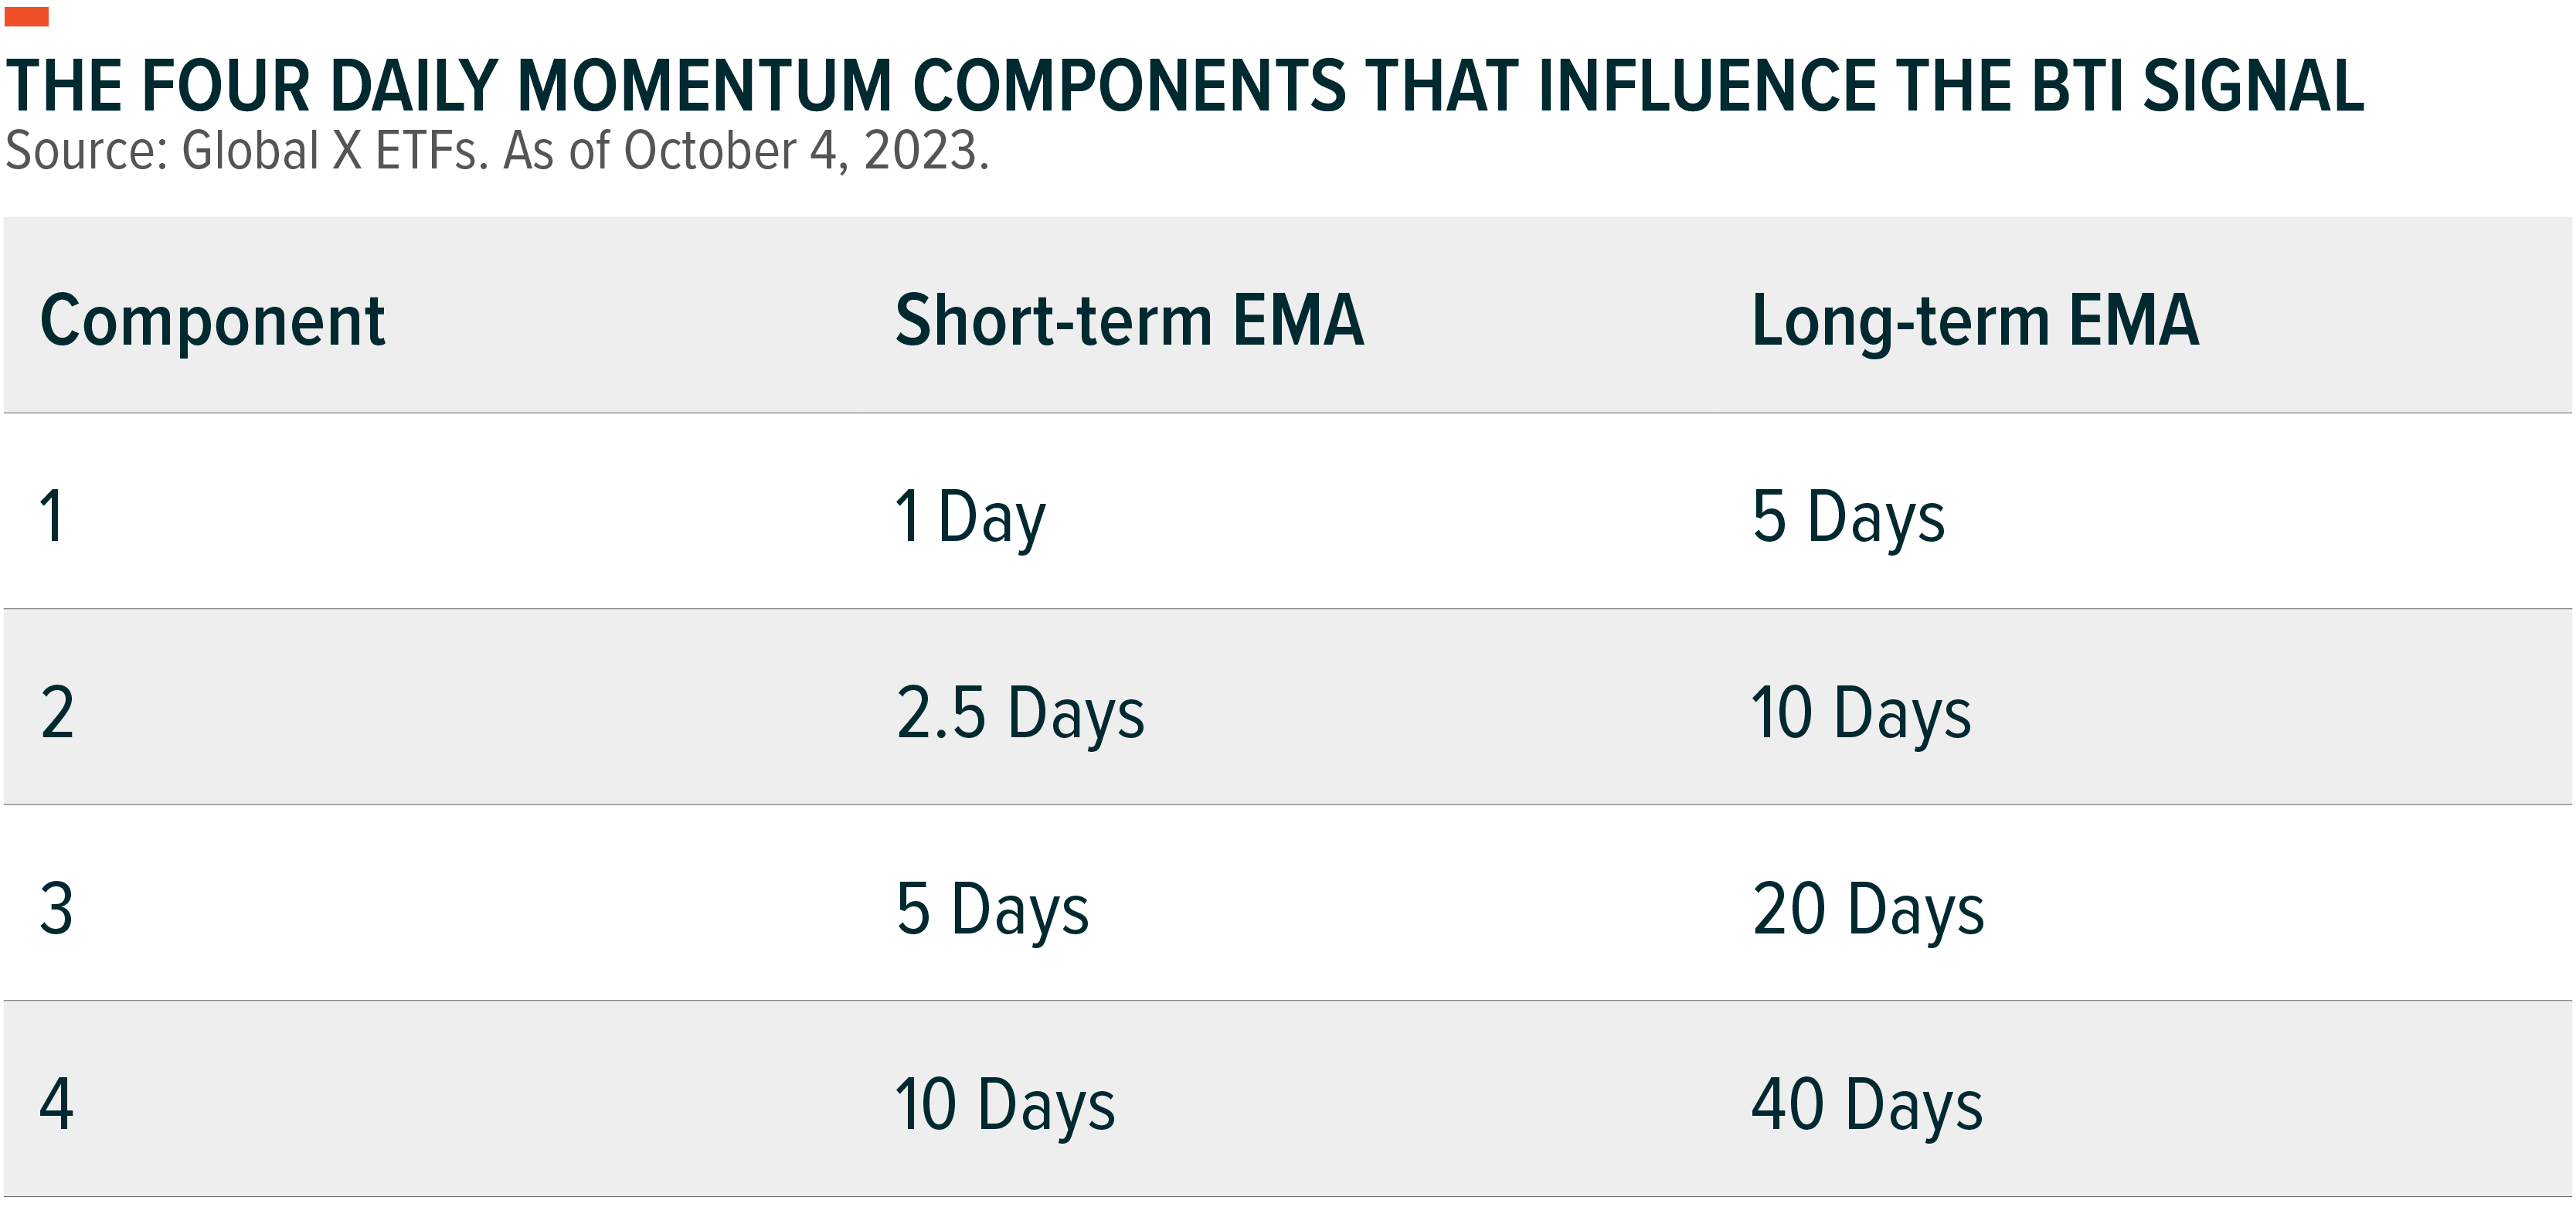Select the "40 Days" cell
Image resolution: width=2576 pixels, height=1214 pixels.
(x=1867, y=1105)
